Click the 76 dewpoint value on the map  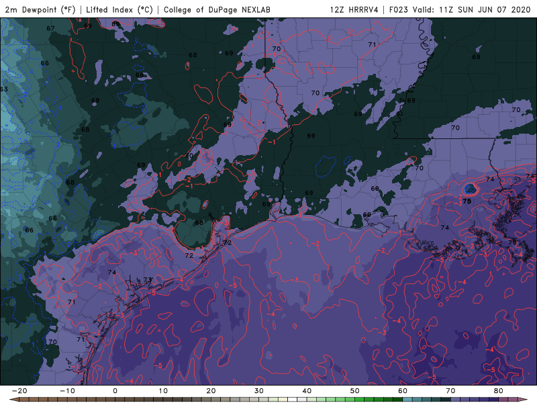(x=512, y=242)
